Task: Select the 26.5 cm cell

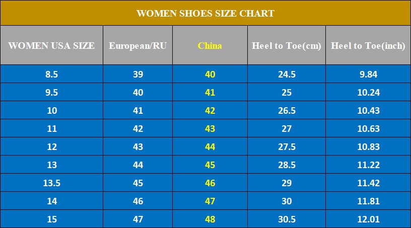Action: pyautogui.click(x=287, y=110)
